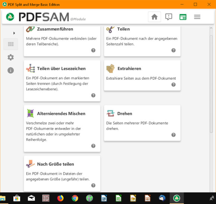
Task: Launch Firefox from taskbar
Action: coord(60,198)
